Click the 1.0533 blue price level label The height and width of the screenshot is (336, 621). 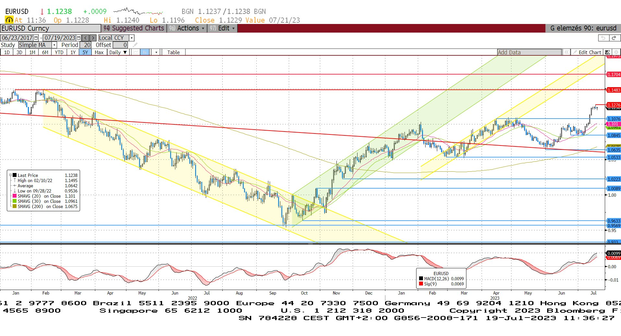click(613, 157)
